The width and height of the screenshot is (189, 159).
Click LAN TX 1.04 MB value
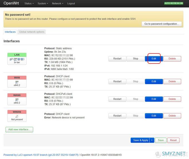click(x=61, y=62)
